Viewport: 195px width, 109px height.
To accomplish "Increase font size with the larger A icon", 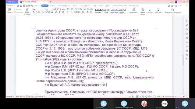I will [55, 9].
